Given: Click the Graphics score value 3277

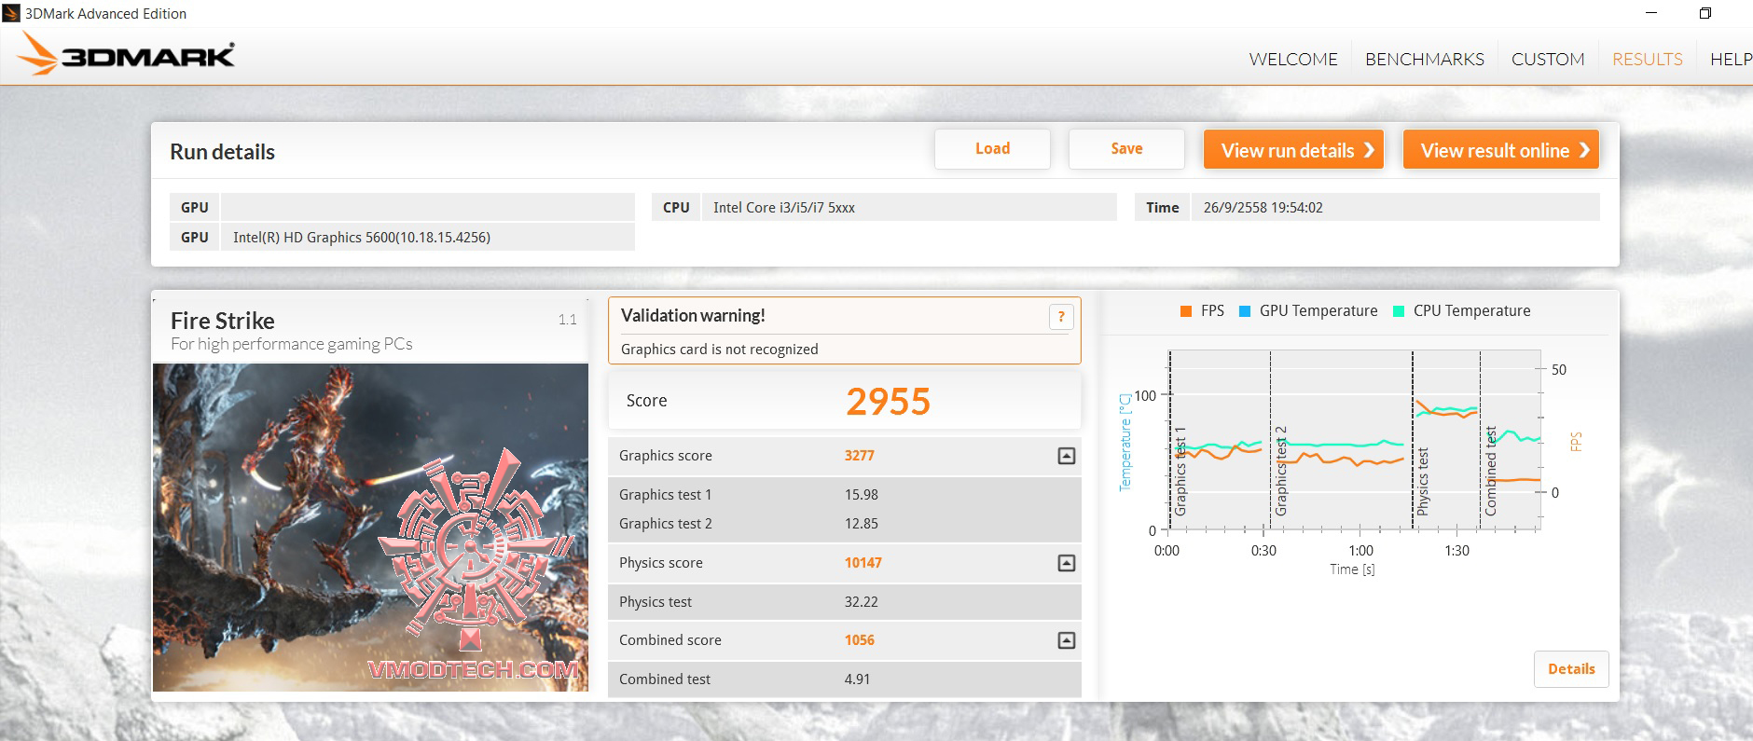Looking at the screenshot, I should pos(860,456).
